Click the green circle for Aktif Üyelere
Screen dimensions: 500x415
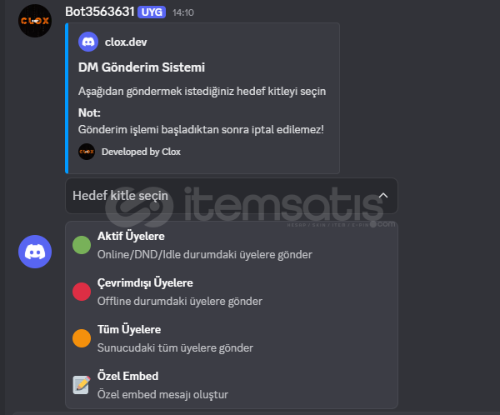point(82,245)
